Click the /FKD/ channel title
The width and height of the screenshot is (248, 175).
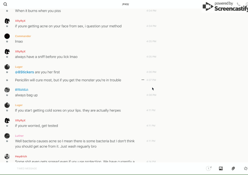click(x=126, y=4)
